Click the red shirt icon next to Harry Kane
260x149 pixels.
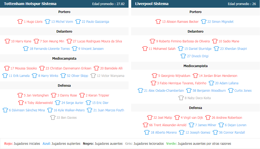point(7,41)
